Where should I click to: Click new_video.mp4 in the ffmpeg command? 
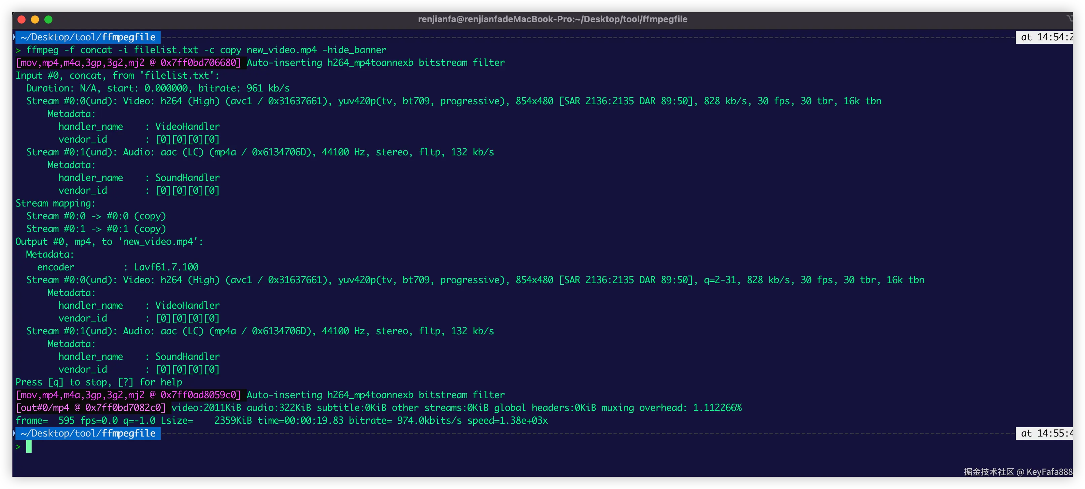coord(281,50)
